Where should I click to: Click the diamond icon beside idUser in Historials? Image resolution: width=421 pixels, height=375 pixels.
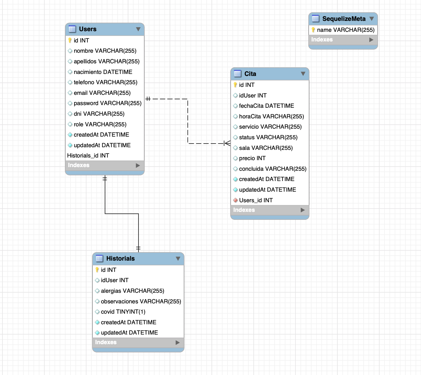97,280
